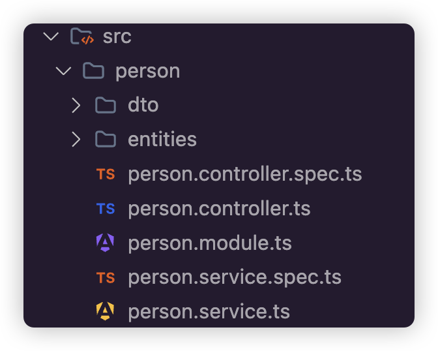Select person.module.ts in the tree

point(210,243)
